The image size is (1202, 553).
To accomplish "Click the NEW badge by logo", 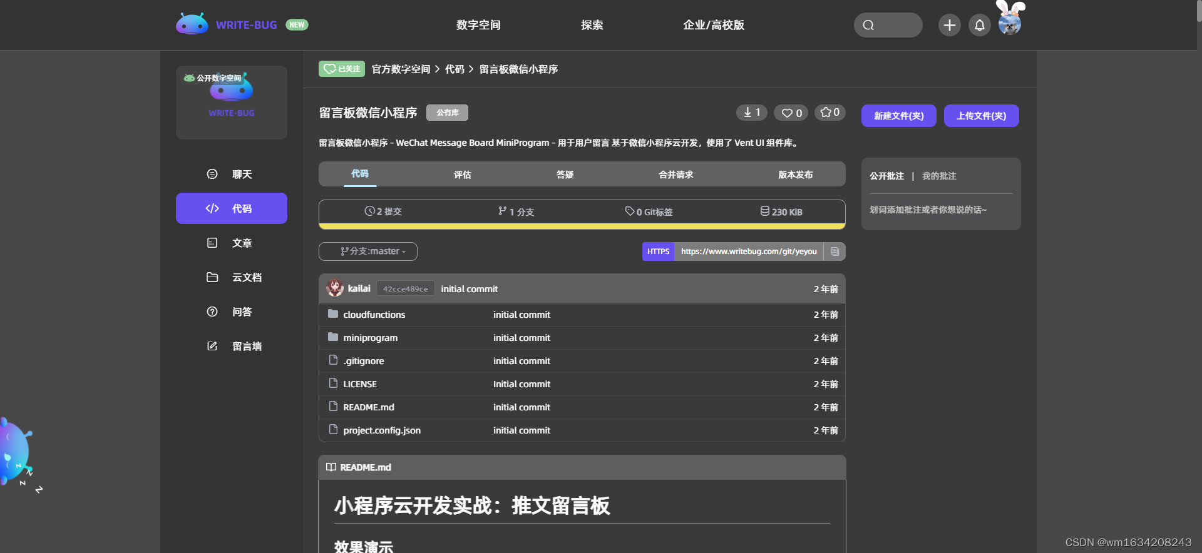I will (x=297, y=25).
